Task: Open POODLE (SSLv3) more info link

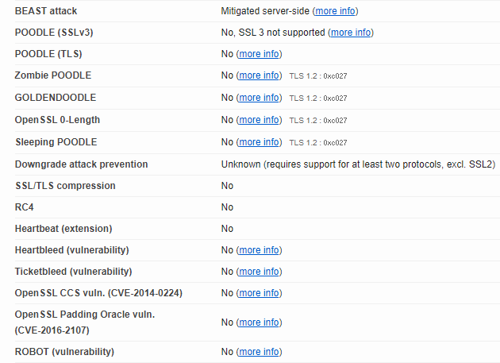Action: (351, 33)
